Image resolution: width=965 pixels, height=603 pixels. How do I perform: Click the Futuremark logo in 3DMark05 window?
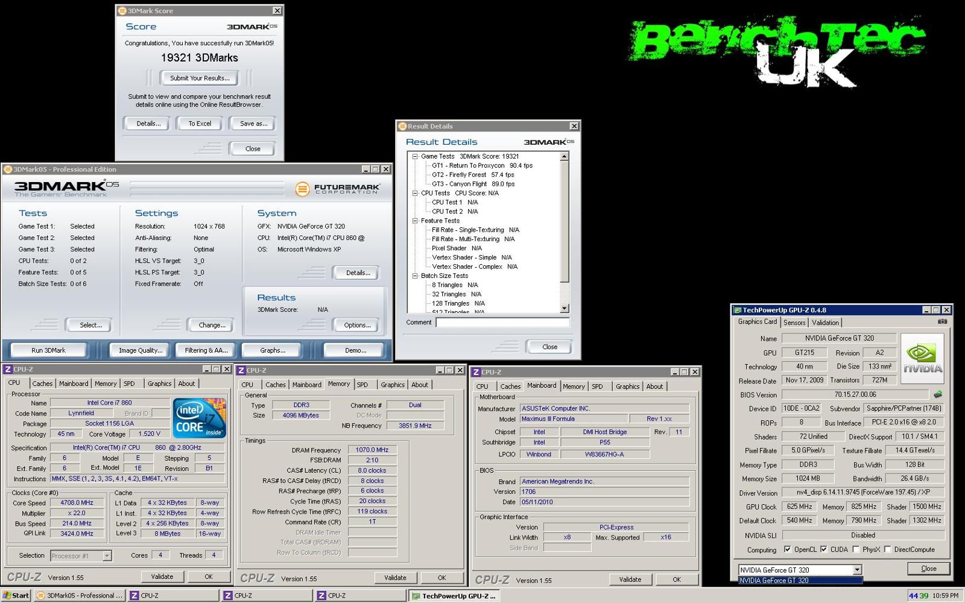coord(338,189)
